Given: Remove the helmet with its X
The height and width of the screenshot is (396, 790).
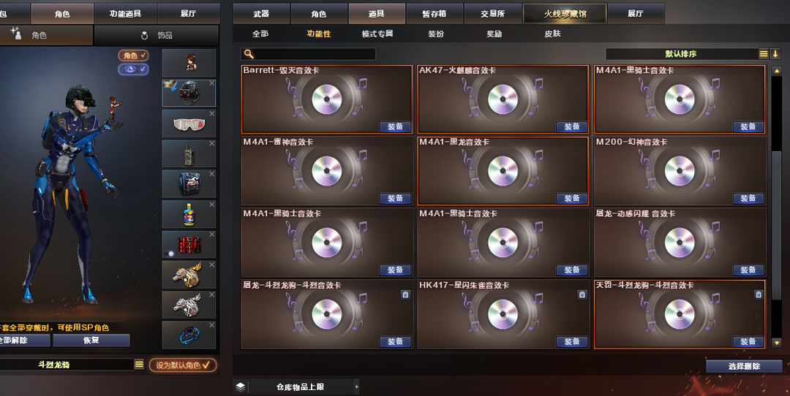Looking at the screenshot, I should [x=211, y=83].
